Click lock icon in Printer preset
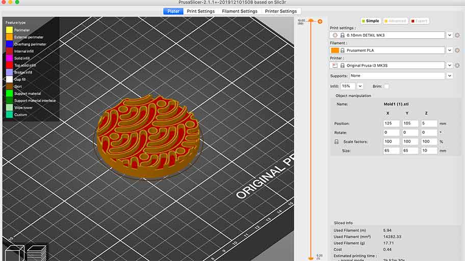Screen dimensions: 465x261 [342, 66]
